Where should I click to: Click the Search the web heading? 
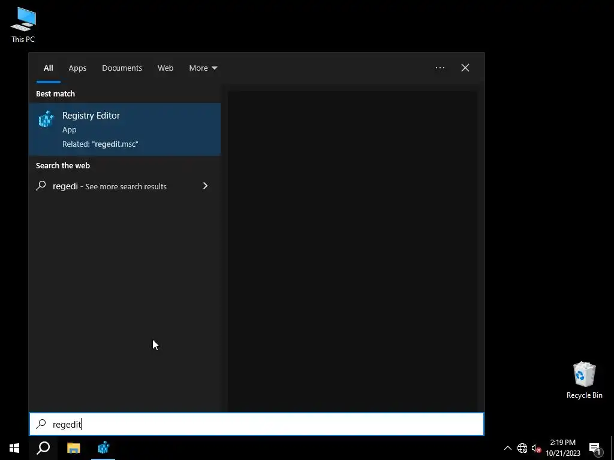pos(62,165)
